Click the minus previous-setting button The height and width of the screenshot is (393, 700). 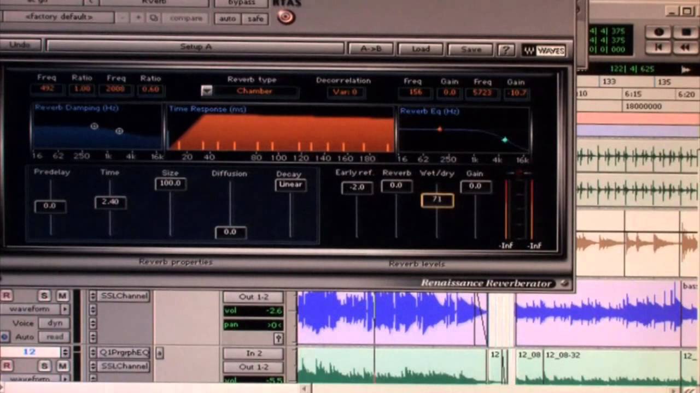pos(124,18)
